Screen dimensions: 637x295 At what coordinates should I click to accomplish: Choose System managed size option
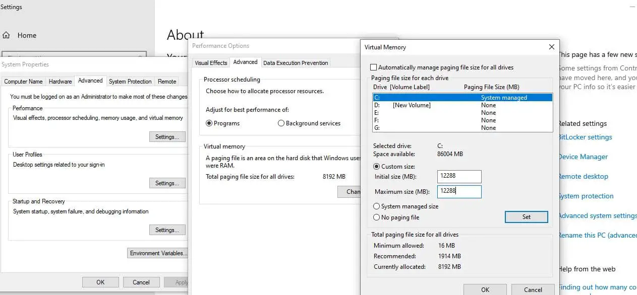377,206
